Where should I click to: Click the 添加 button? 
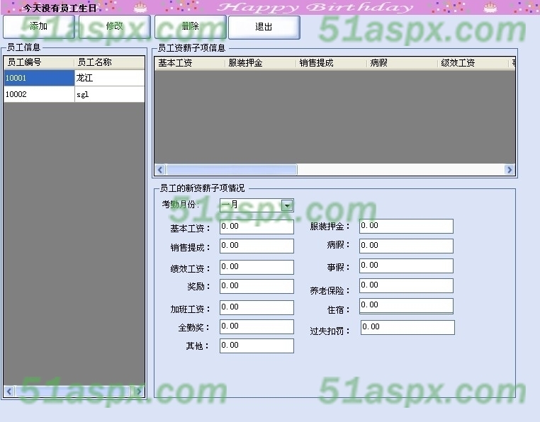[39, 26]
